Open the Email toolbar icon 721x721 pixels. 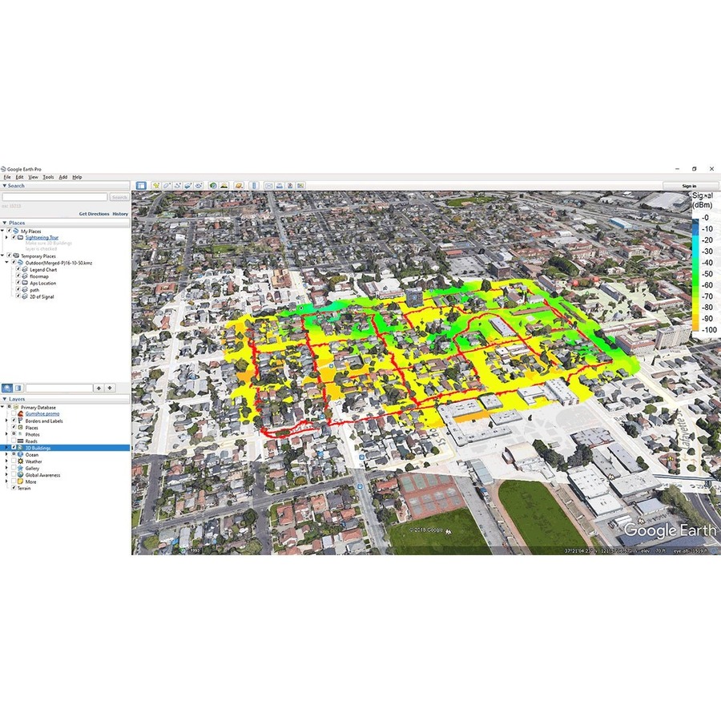(x=268, y=185)
